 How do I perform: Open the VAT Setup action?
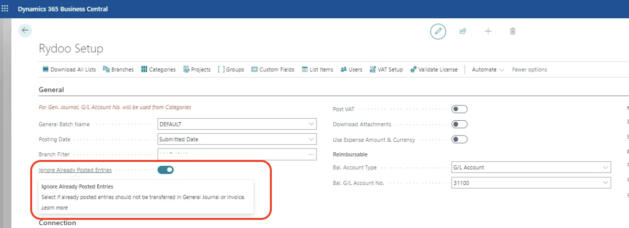tap(386, 69)
